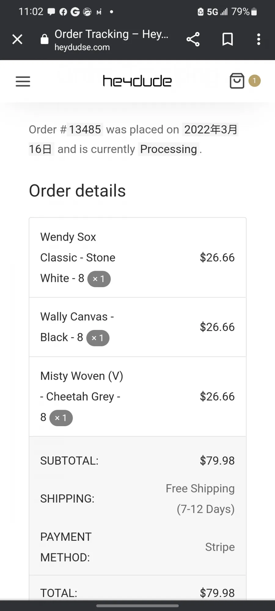Screen dimensions: 275x611
Task: Close the browser tab with X icon
Action: click(x=17, y=39)
